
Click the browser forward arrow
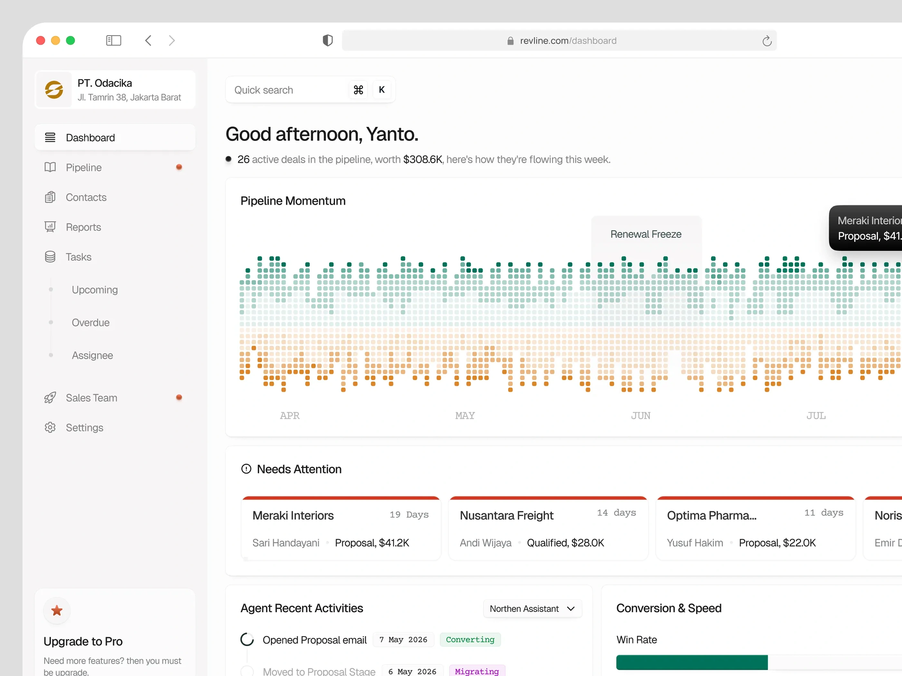(x=172, y=40)
